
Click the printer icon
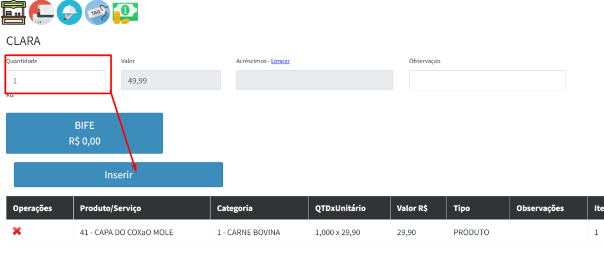(x=41, y=12)
